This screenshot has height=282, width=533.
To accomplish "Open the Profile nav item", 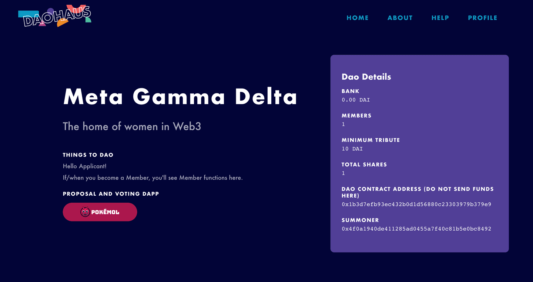I will [x=483, y=18].
